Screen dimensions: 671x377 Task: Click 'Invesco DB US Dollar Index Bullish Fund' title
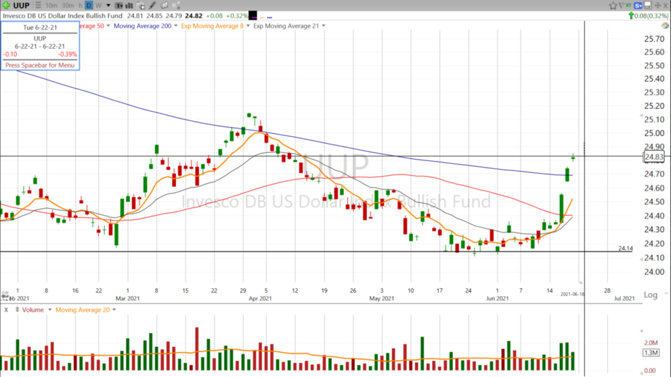click(x=62, y=16)
